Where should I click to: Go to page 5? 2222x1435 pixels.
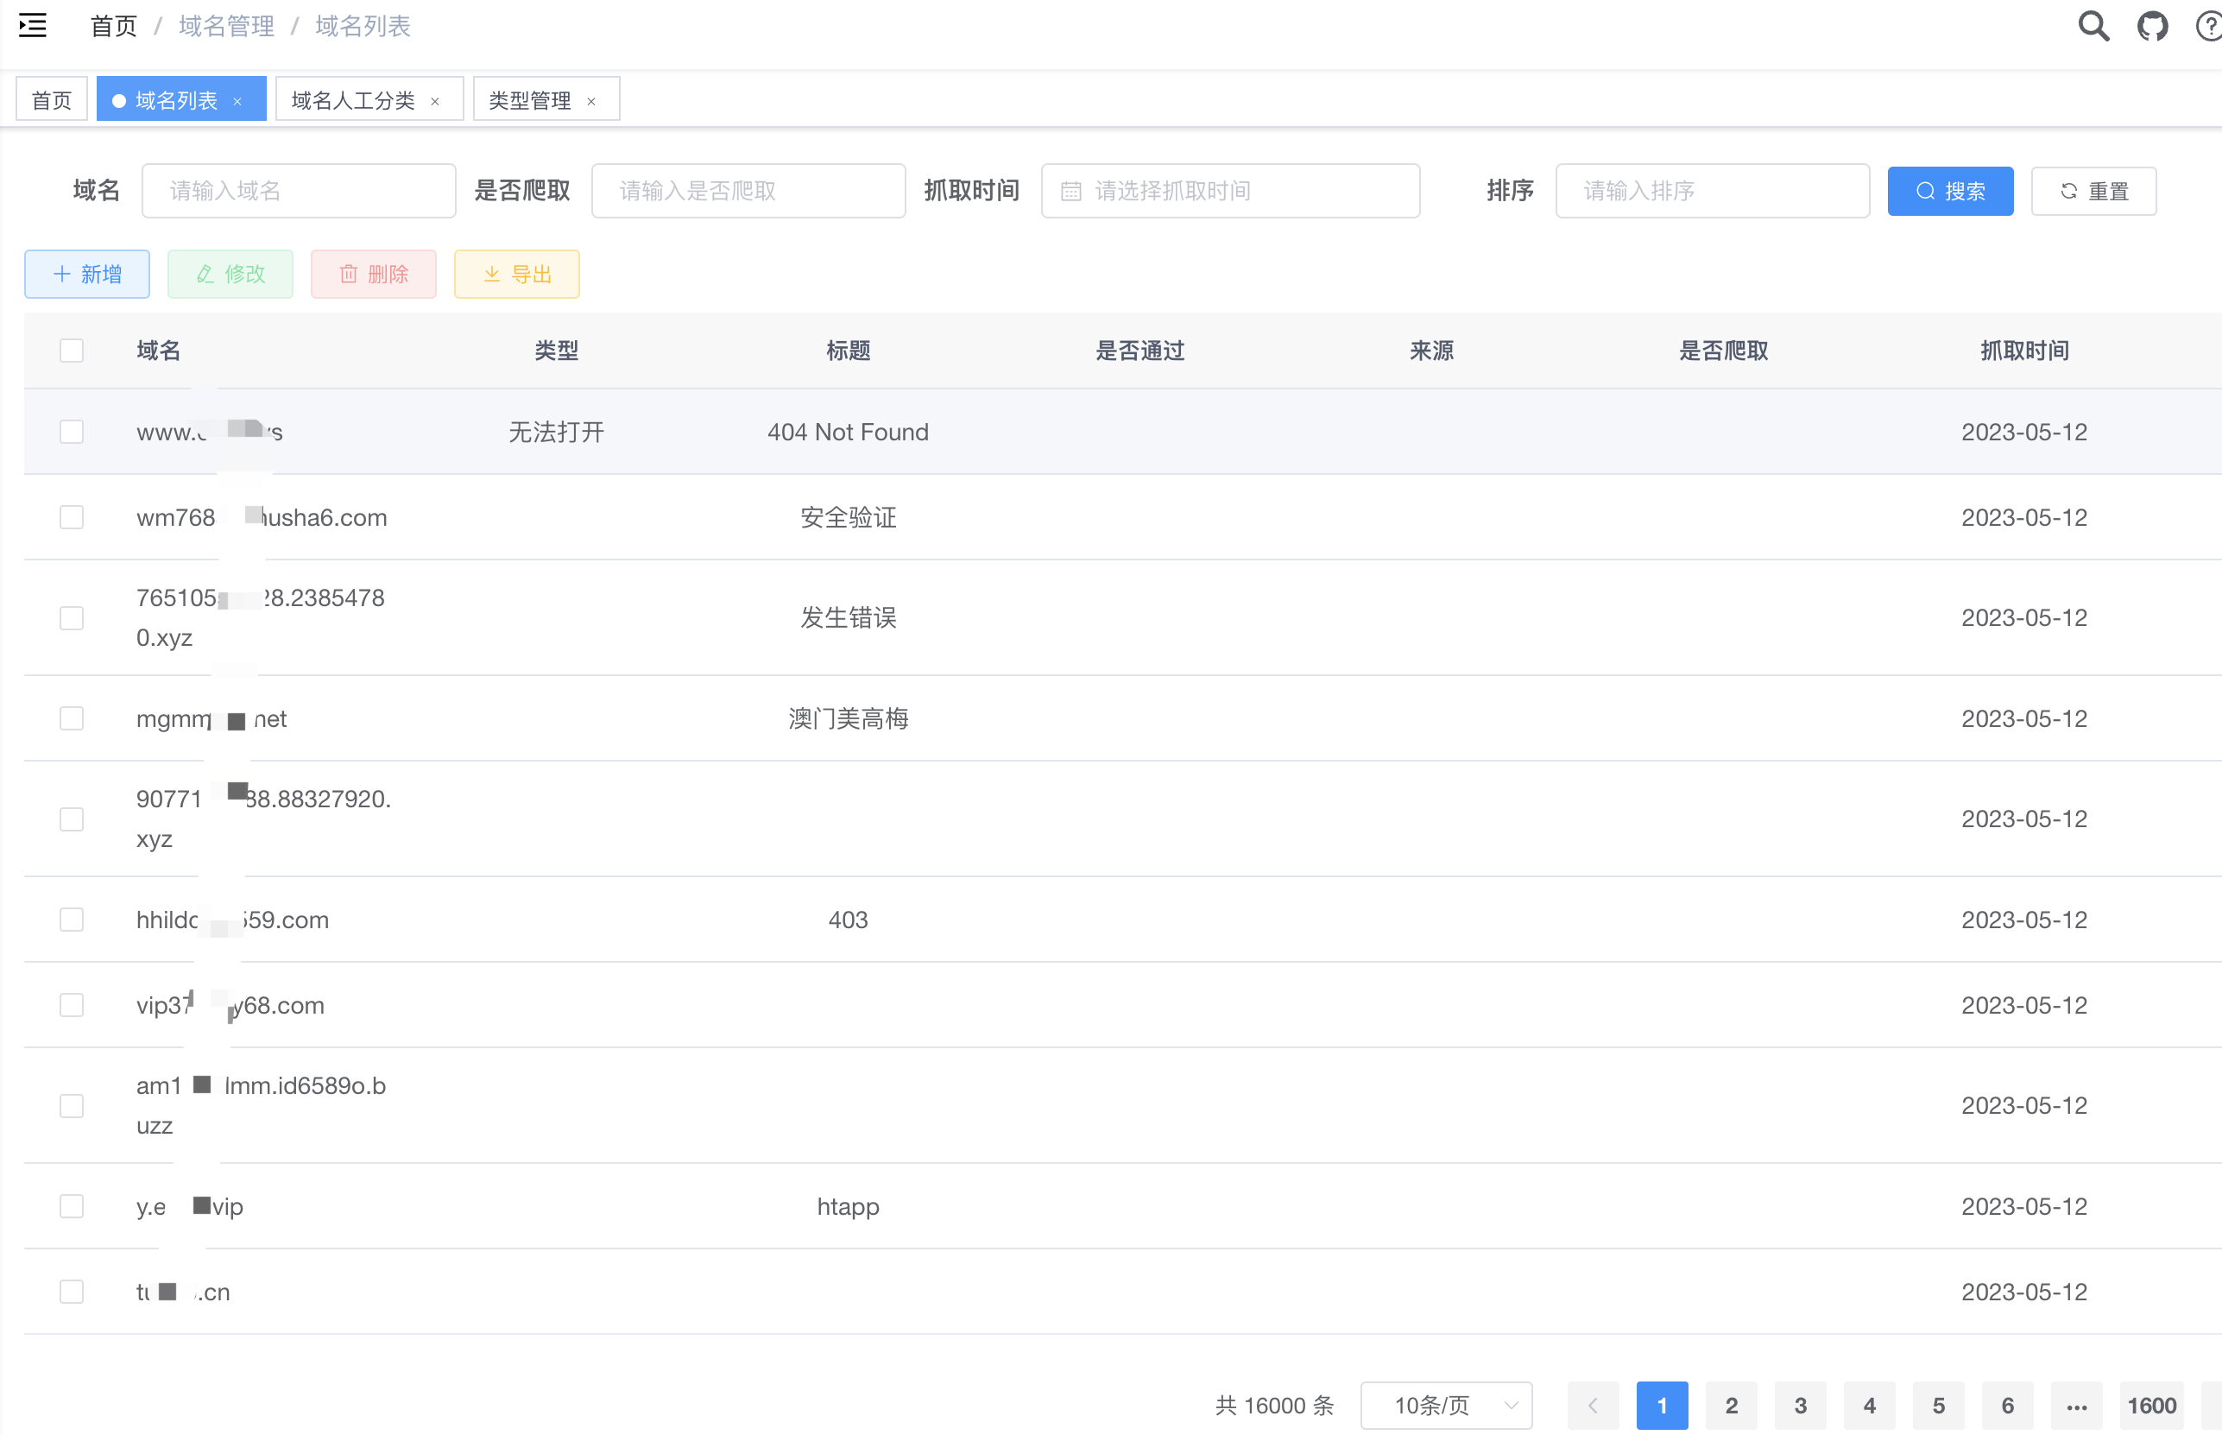click(1939, 1405)
